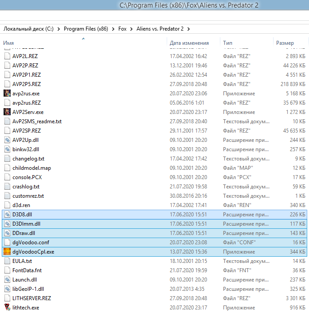
Task: Click the d3d.ren file icon
Action: click(x=7, y=205)
